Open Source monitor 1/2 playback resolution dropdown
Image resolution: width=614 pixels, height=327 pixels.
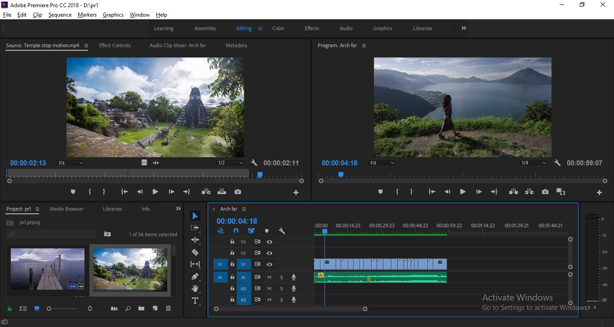[230, 163]
